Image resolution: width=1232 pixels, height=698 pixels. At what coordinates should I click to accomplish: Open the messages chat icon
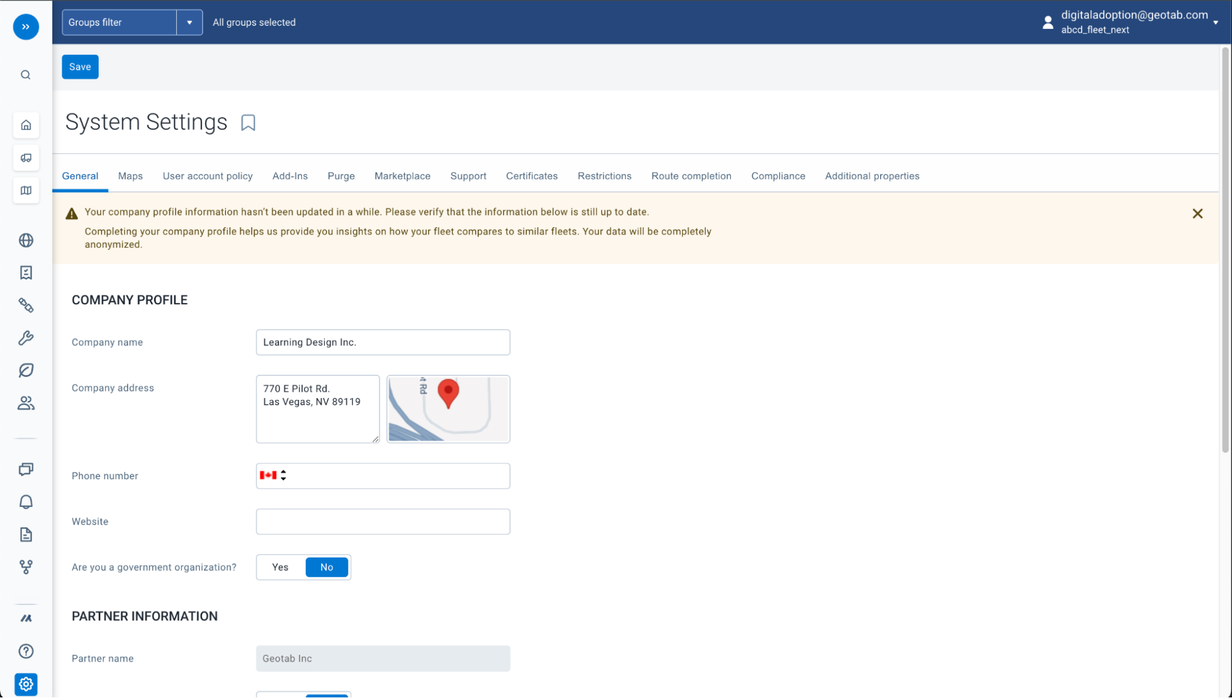[x=26, y=469]
